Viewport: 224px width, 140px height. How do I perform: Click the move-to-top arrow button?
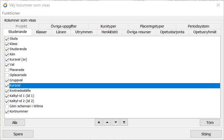[x=99, y=123]
